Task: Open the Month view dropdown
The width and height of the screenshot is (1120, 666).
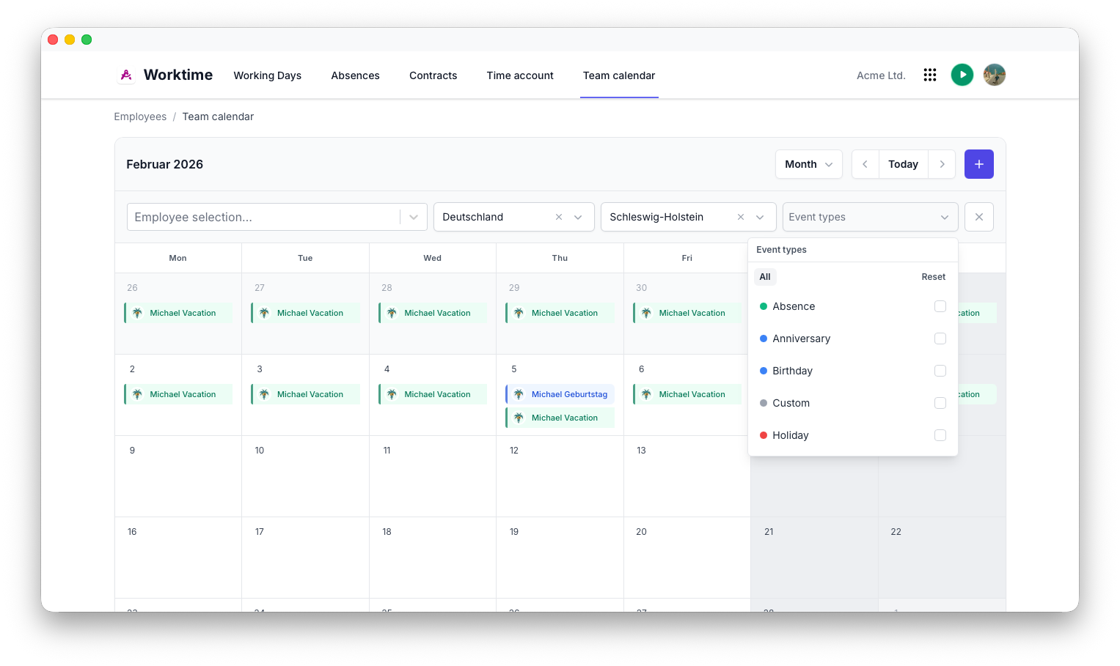Action: 809,164
